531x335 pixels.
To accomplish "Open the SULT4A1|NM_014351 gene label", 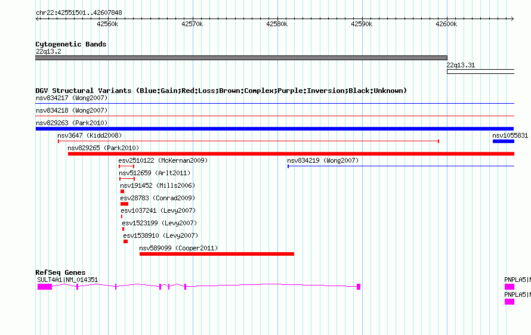I will (x=67, y=280).
